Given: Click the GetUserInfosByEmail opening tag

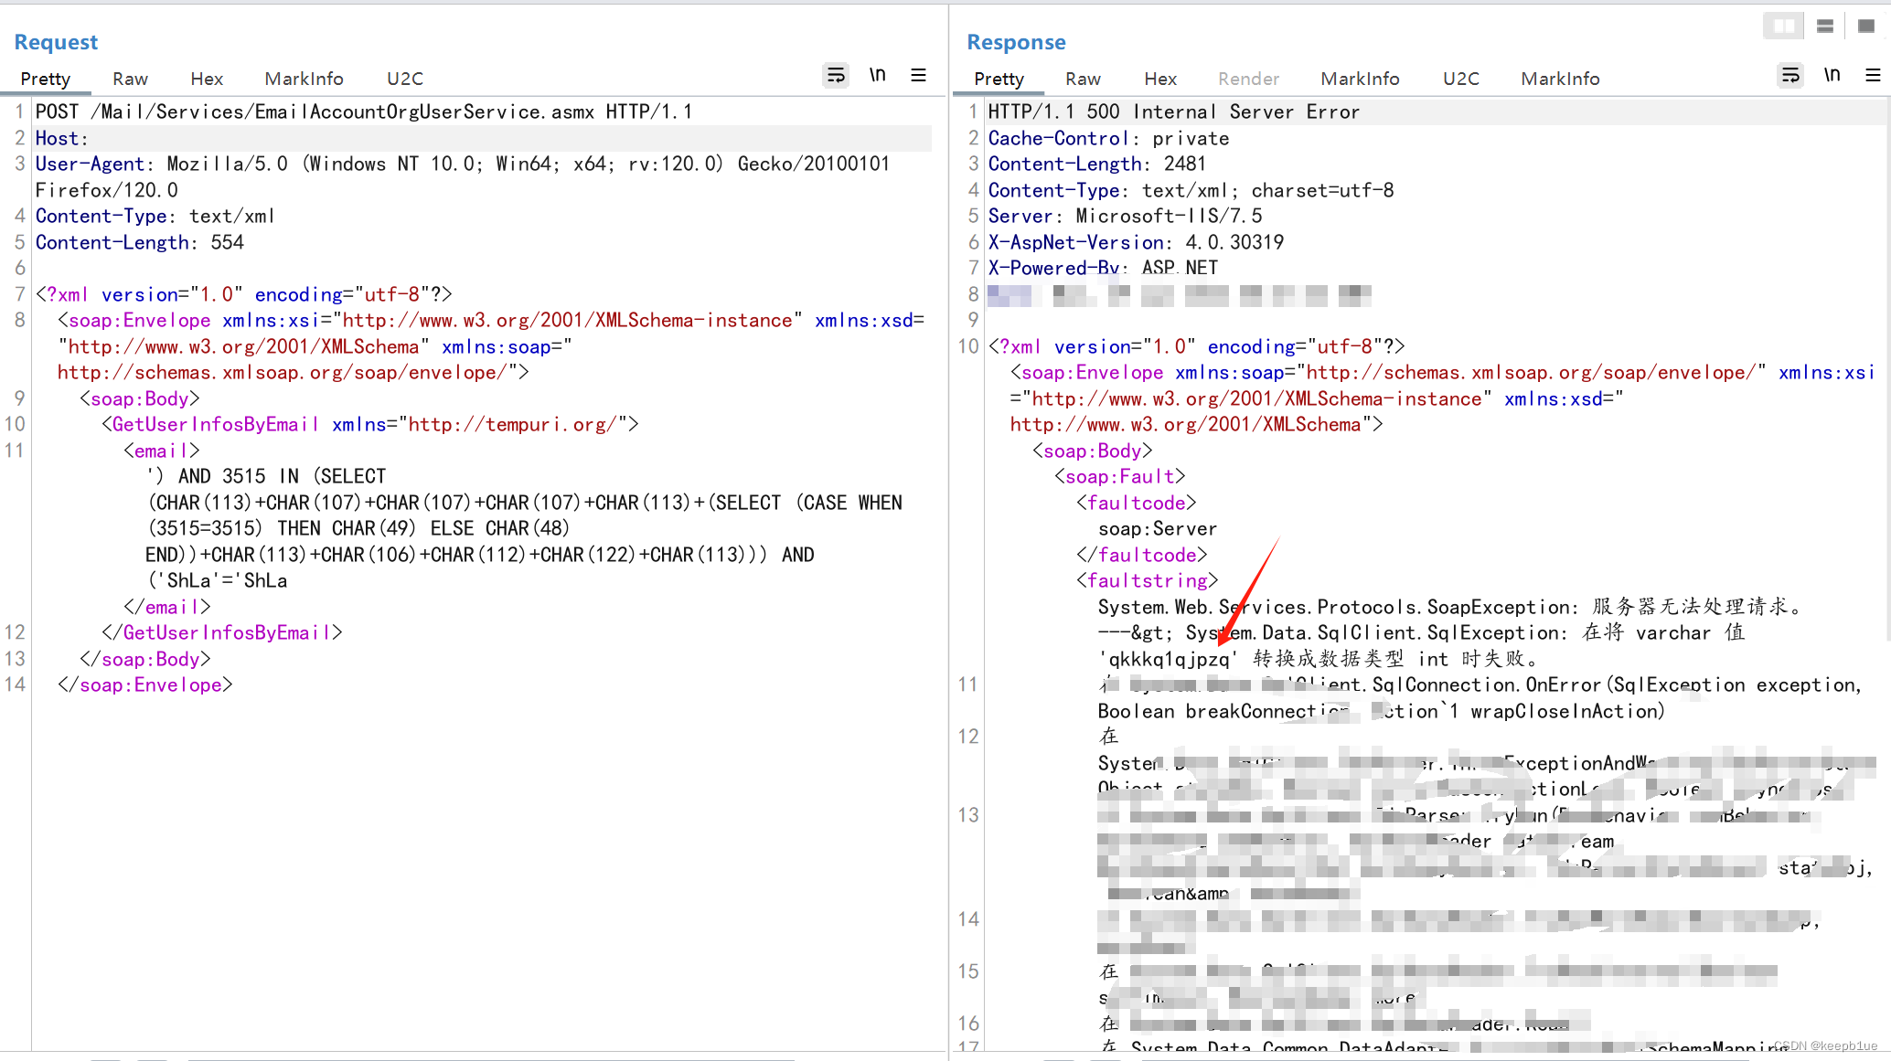Looking at the screenshot, I should click(x=370, y=425).
